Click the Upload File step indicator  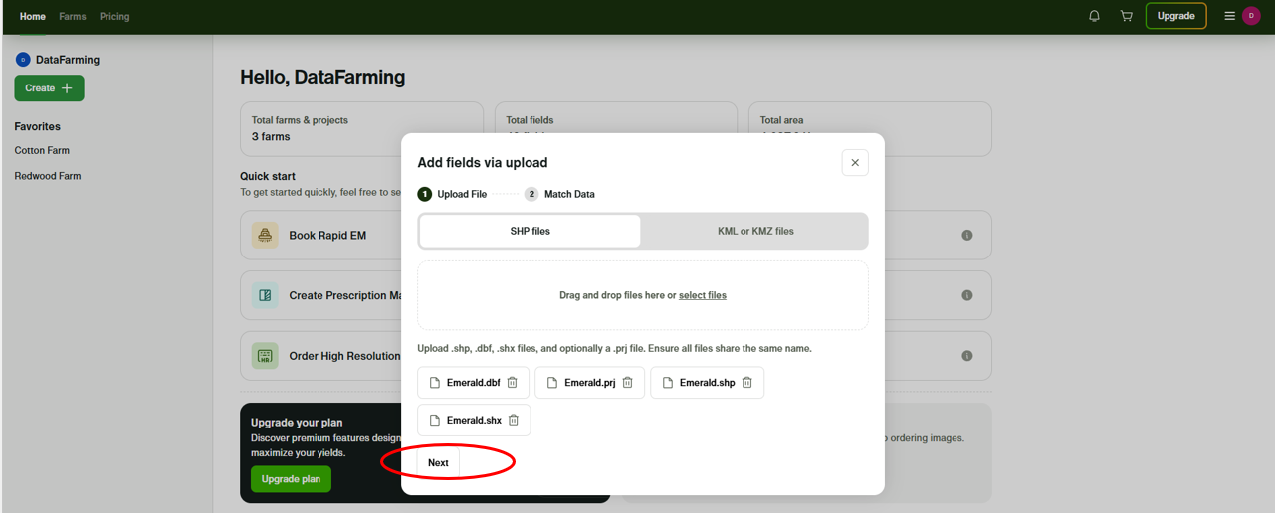[452, 194]
